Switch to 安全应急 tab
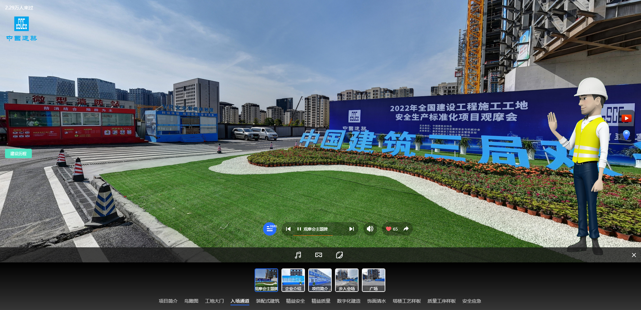 pyautogui.click(x=472, y=301)
